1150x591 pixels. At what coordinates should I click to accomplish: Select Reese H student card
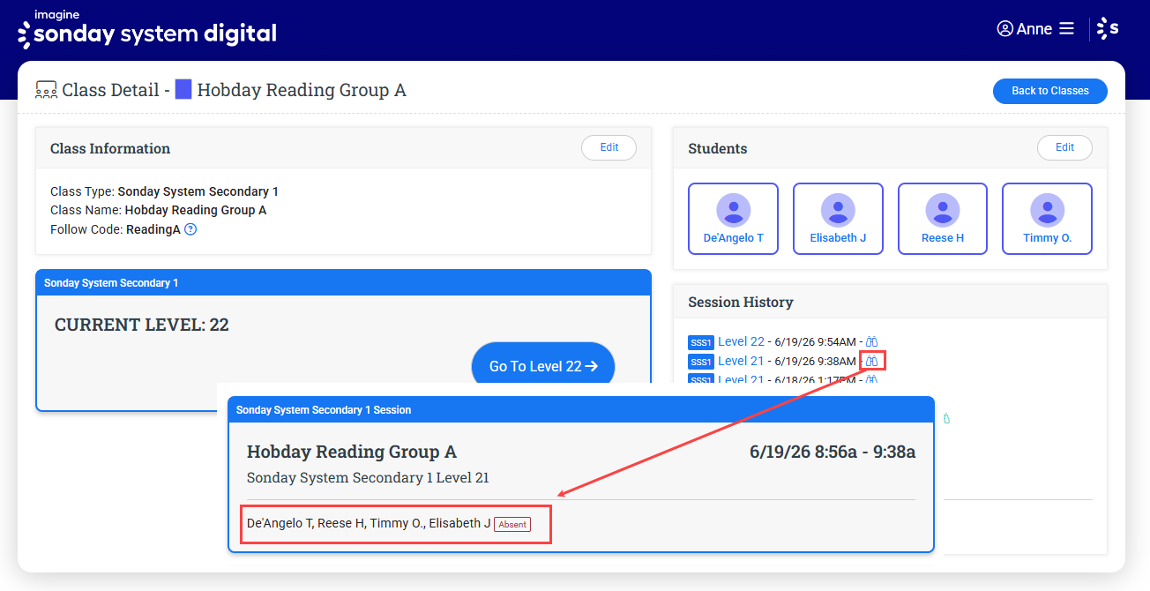pos(943,219)
